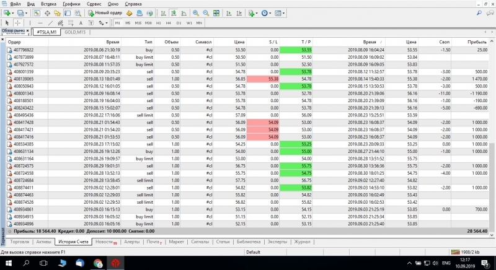Open Chrome from the Windows taskbar

(x=98, y=263)
